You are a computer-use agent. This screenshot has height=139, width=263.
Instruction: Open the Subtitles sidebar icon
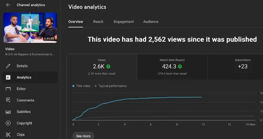point(8,112)
